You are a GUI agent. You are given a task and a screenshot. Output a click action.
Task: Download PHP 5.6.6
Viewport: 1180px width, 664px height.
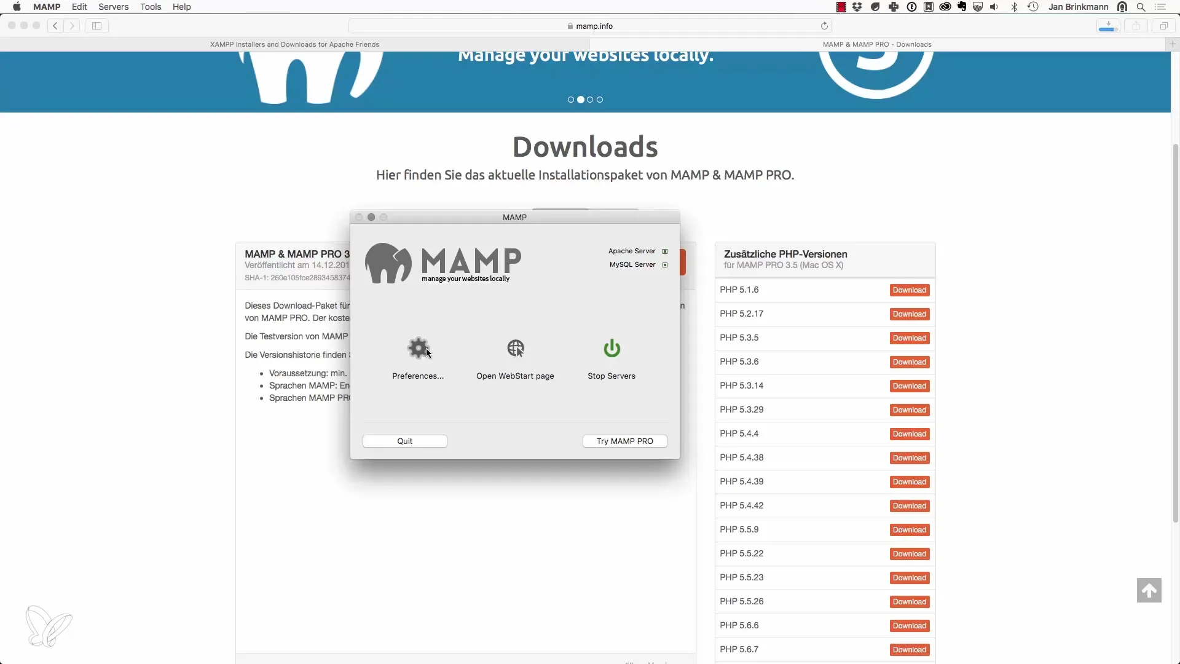(x=910, y=626)
